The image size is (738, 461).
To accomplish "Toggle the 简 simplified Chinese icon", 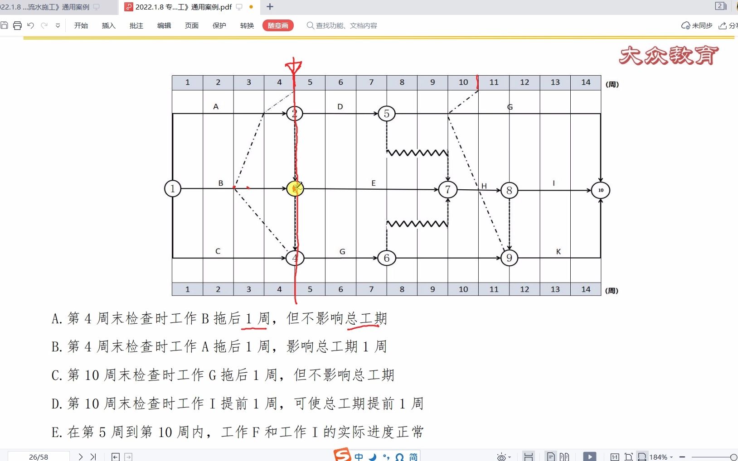I will [413, 456].
